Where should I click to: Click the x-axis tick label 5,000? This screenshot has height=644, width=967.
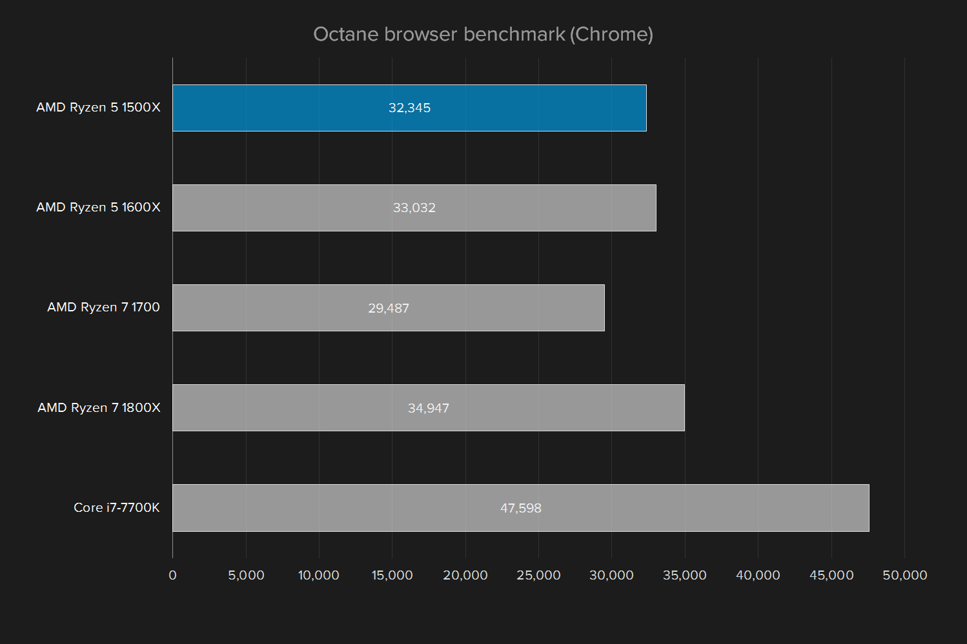click(246, 575)
